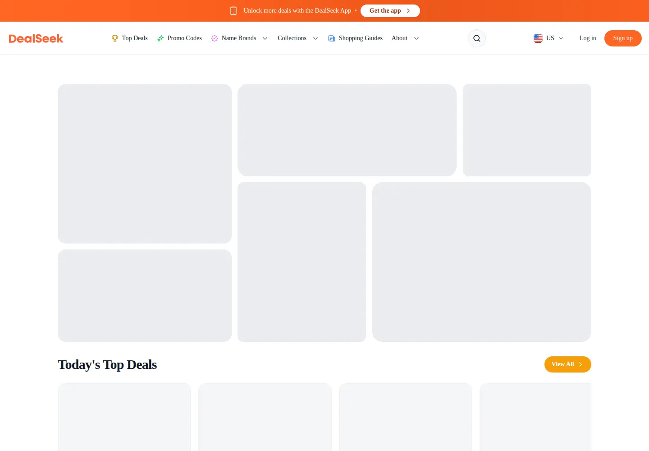Click the verified badge icon beside Name Brands
The height and width of the screenshot is (451, 649).
(215, 38)
